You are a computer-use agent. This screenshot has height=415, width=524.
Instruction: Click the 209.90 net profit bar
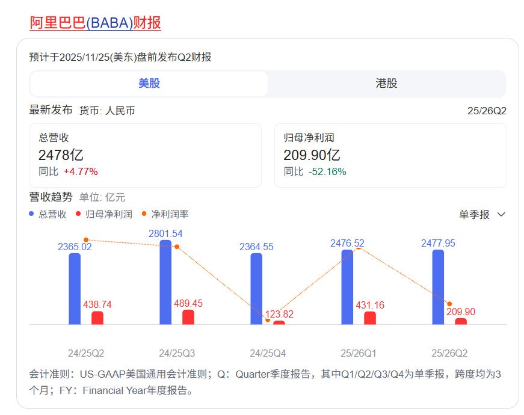(x=461, y=321)
